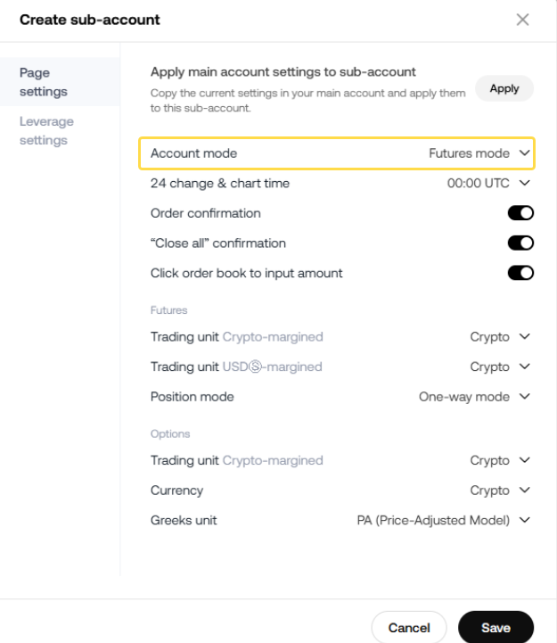557x643 pixels.
Task: Disable the "Close all" confirmation switch
Action: [x=520, y=243]
